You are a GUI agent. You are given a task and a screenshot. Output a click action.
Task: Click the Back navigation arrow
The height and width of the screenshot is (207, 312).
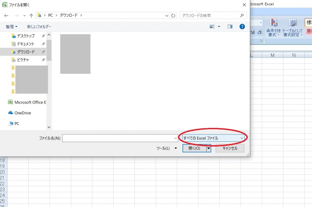coord(6,15)
